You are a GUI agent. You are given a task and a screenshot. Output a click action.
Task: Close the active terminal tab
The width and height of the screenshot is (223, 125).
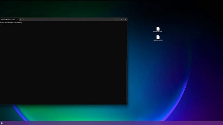[x=17, y=20]
